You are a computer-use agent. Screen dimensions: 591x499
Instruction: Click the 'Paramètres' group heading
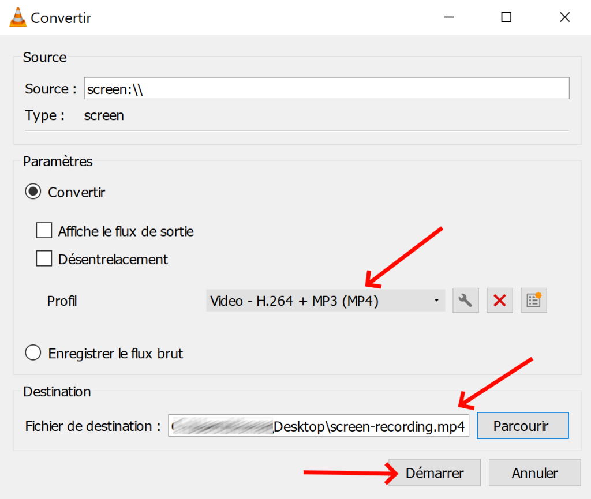coord(58,161)
